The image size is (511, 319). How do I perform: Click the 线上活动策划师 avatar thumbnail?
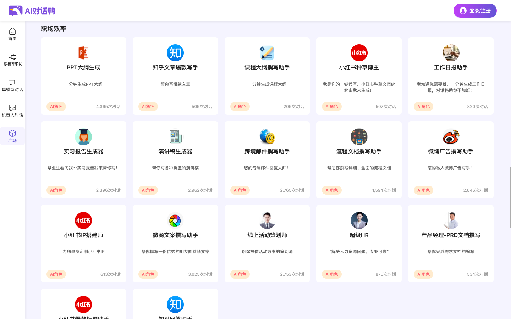click(x=267, y=220)
